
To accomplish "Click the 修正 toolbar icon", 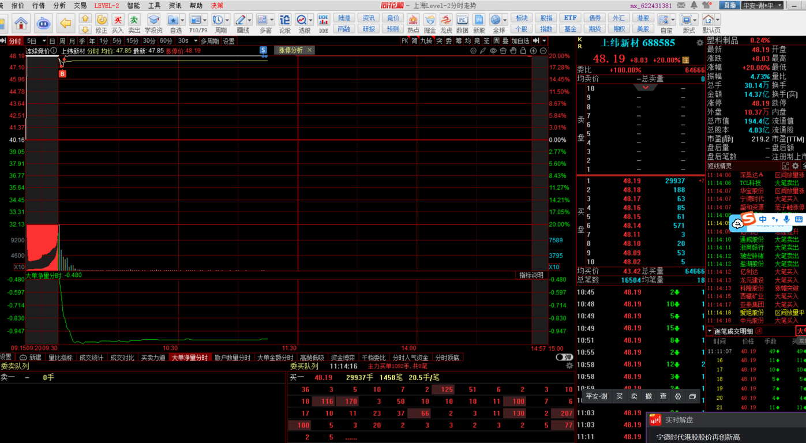I will tap(101, 23).
